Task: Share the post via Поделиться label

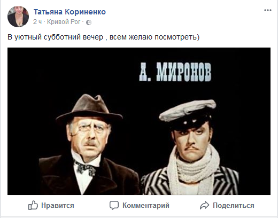Action: click(234, 206)
